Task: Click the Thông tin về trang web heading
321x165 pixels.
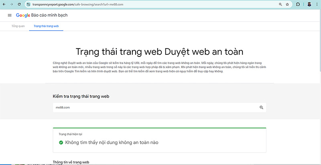Action: click(71, 162)
